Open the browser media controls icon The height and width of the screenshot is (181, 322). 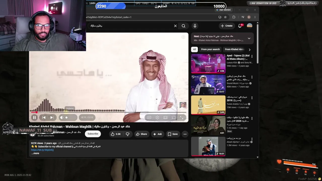[243, 17]
